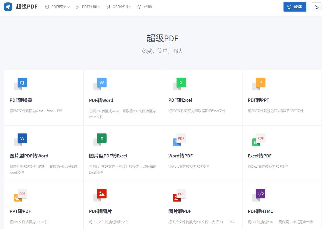Click description 将PDF文件转换成图片文件
The width and height of the screenshot is (322, 229).
point(109,222)
